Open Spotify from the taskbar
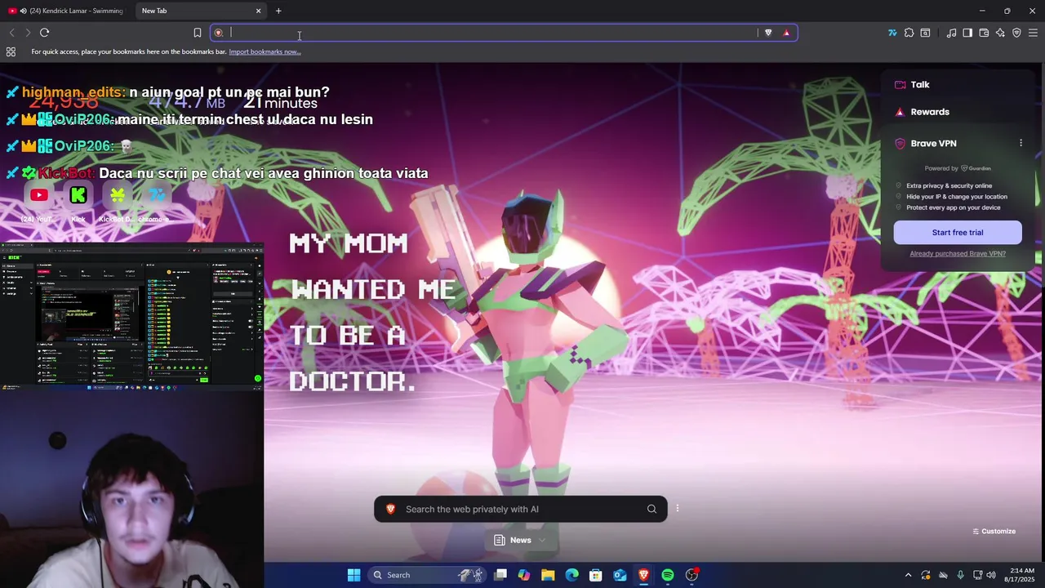This screenshot has width=1045, height=588. click(668, 575)
